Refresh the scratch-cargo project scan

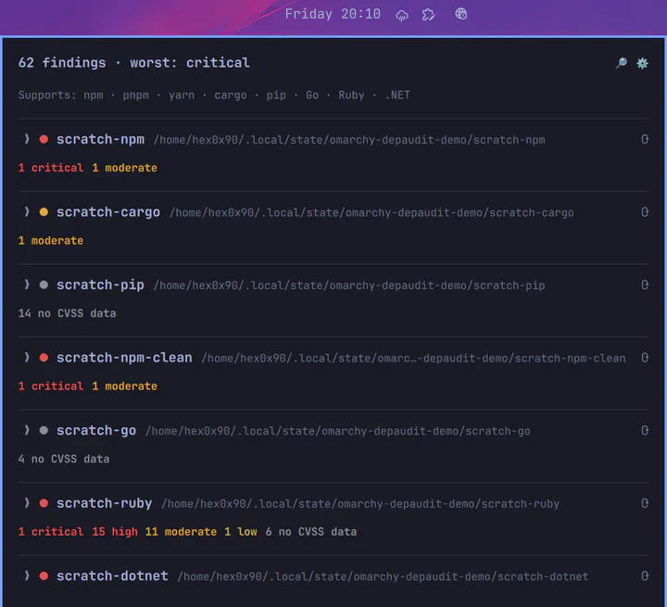pyautogui.click(x=645, y=212)
